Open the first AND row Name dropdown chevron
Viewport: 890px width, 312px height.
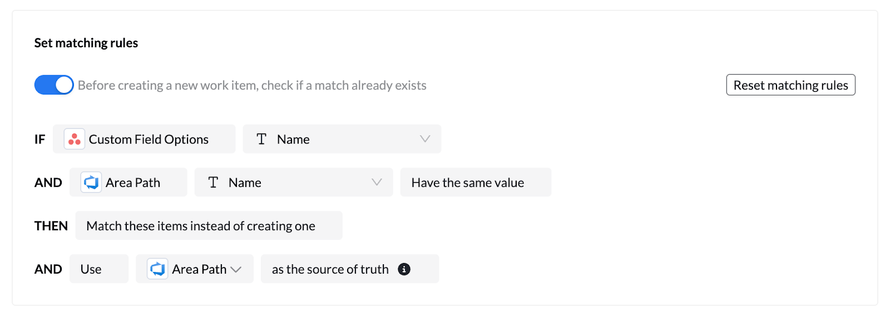[x=377, y=182]
